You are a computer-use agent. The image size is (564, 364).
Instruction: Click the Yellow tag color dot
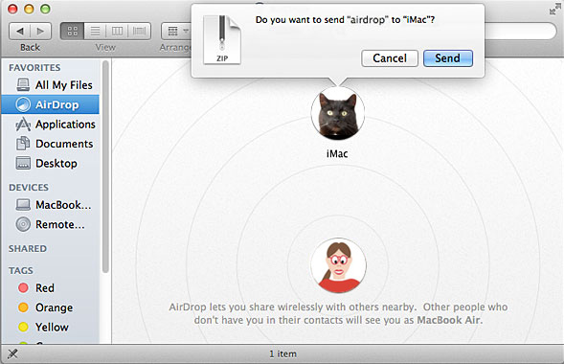tap(23, 327)
